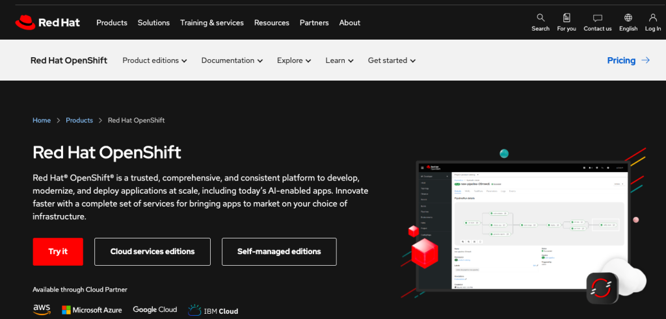Expand the Get started dropdown
Screen dimensions: 666x319
pyautogui.click(x=392, y=60)
